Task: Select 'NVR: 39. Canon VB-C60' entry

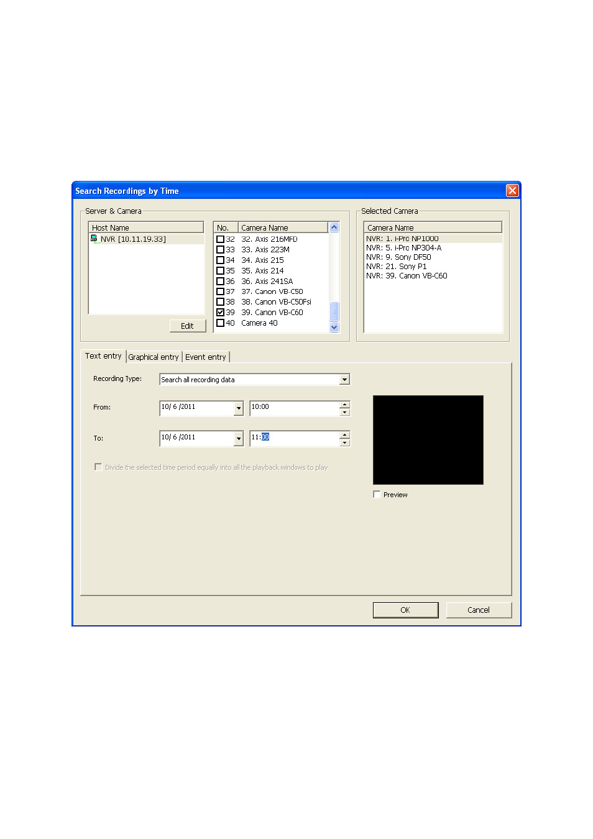Action: coord(407,276)
